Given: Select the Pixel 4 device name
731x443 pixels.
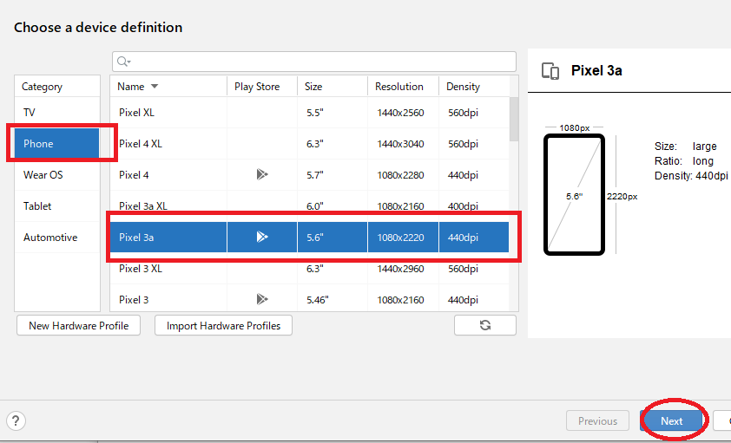Looking at the screenshot, I should click(x=134, y=175).
